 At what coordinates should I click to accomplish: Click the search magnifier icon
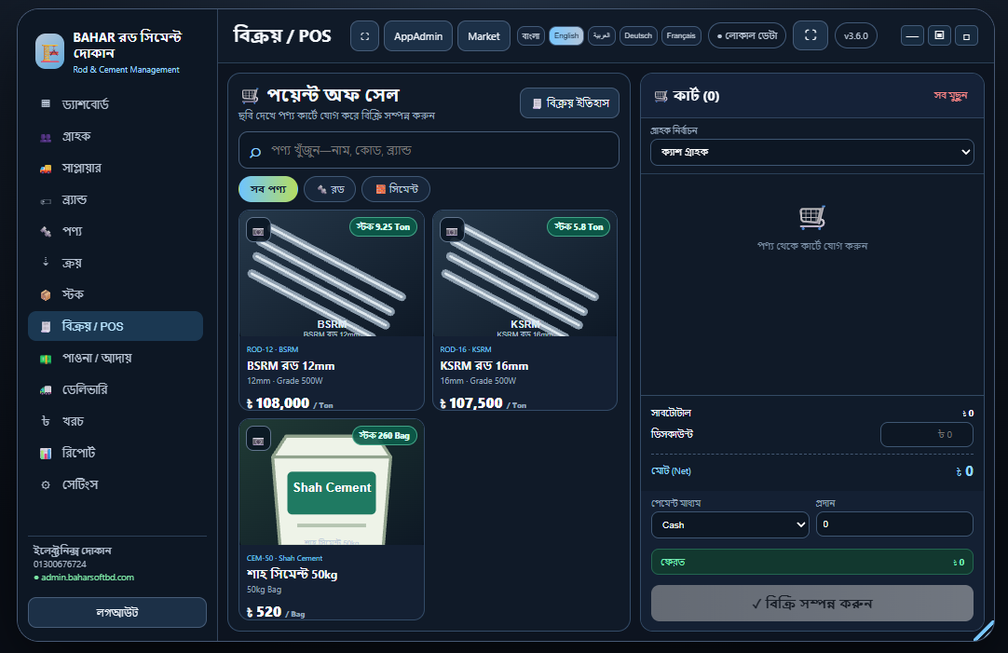[x=255, y=152]
